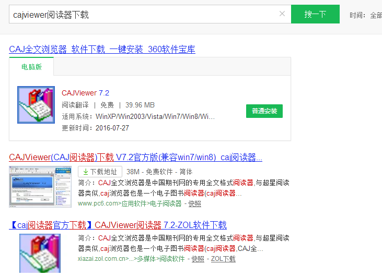382x277 pixels.
Task: Click the 下载地址 button with download arrow
Action: coord(100,172)
